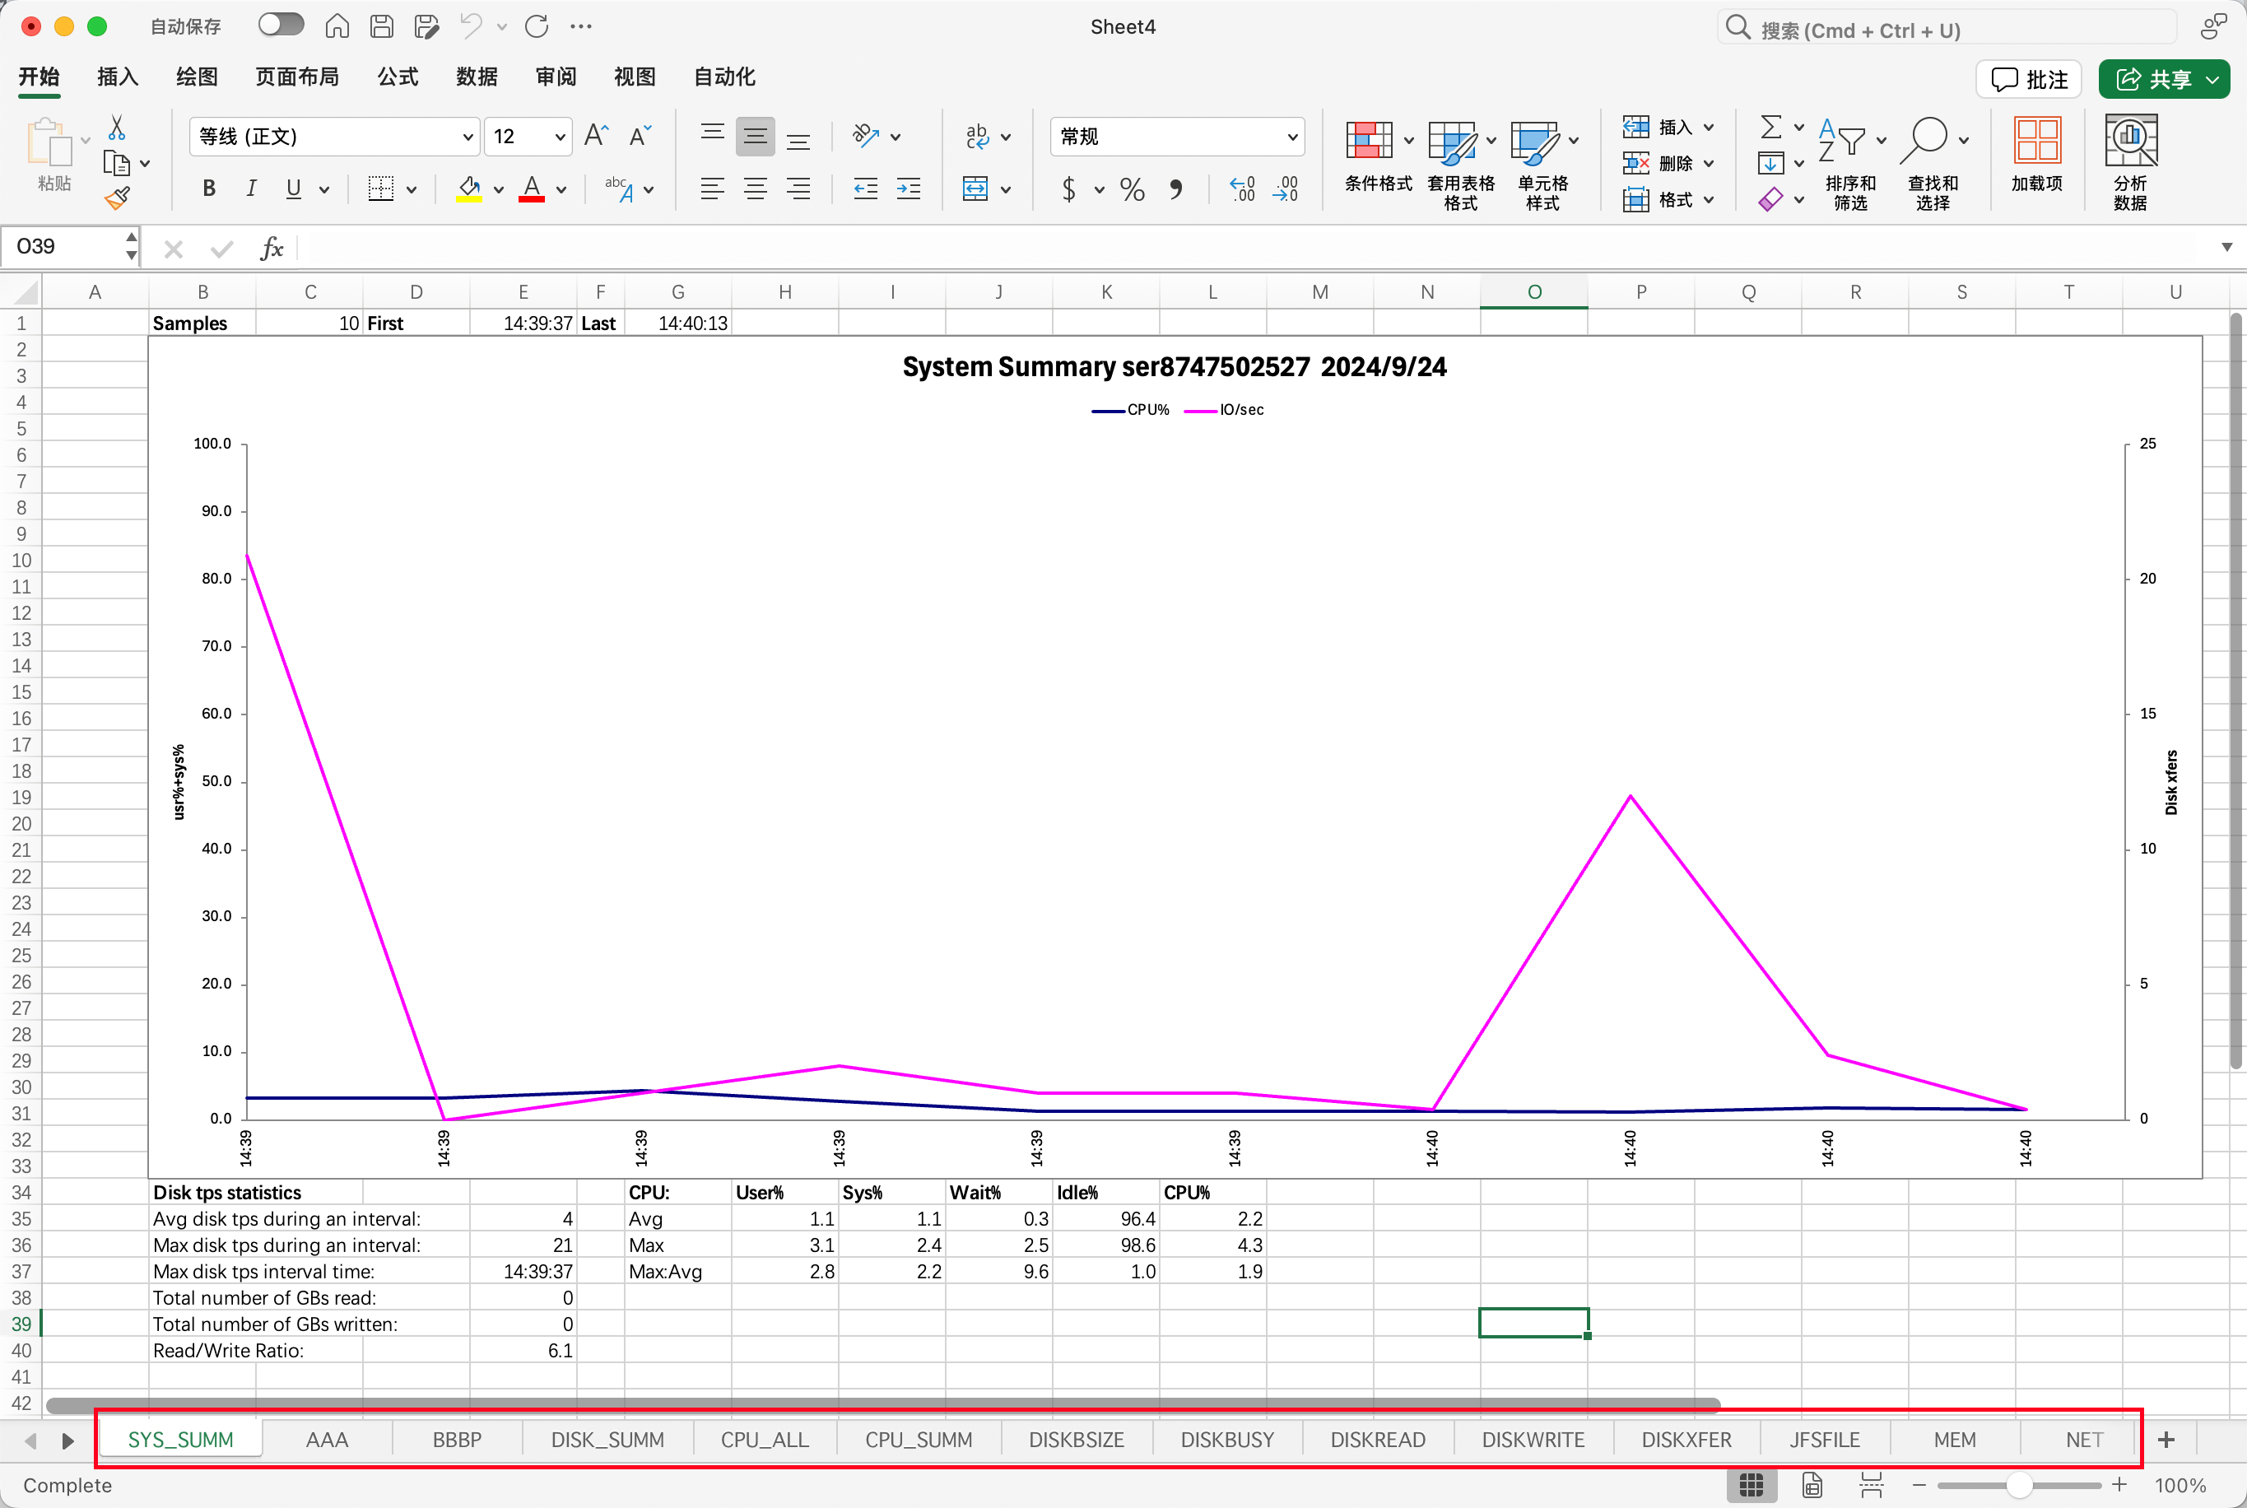This screenshot has height=1508, width=2247.
Task: Click the Share (共享) button
Action: coord(2162,79)
